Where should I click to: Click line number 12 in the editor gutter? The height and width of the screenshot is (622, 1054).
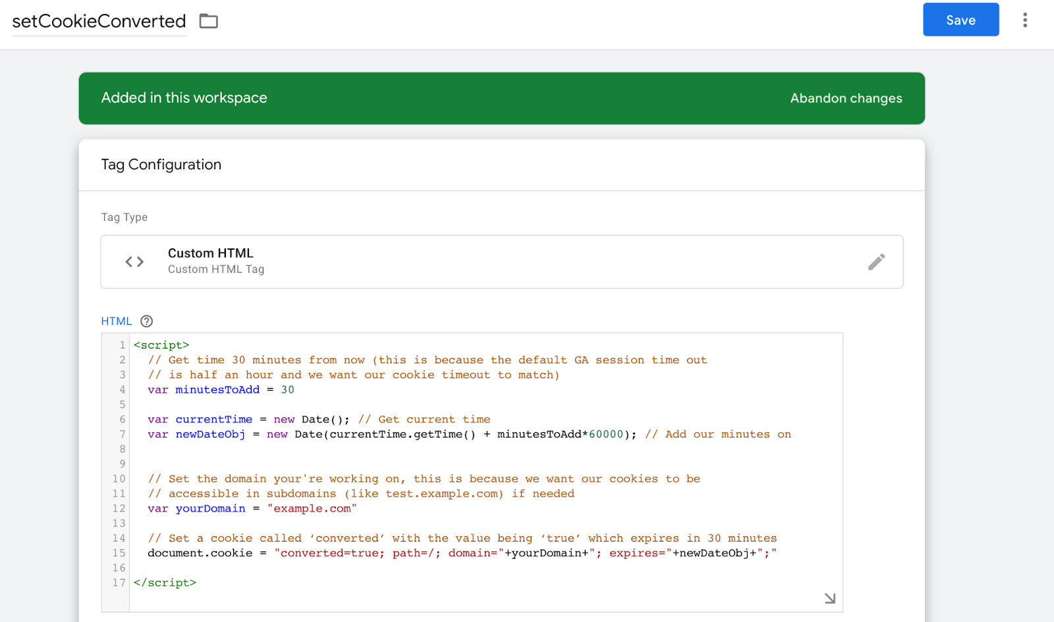pos(119,509)
